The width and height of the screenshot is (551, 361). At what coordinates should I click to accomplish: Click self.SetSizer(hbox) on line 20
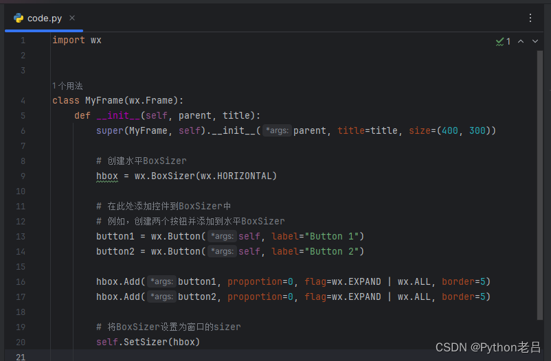pos(148,342)
